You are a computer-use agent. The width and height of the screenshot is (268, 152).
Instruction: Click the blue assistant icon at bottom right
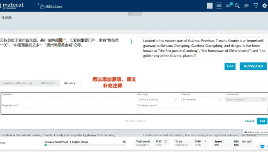262,147
